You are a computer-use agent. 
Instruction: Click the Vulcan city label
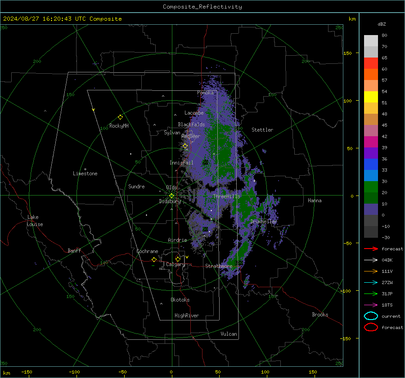click(x=229, y=334)
